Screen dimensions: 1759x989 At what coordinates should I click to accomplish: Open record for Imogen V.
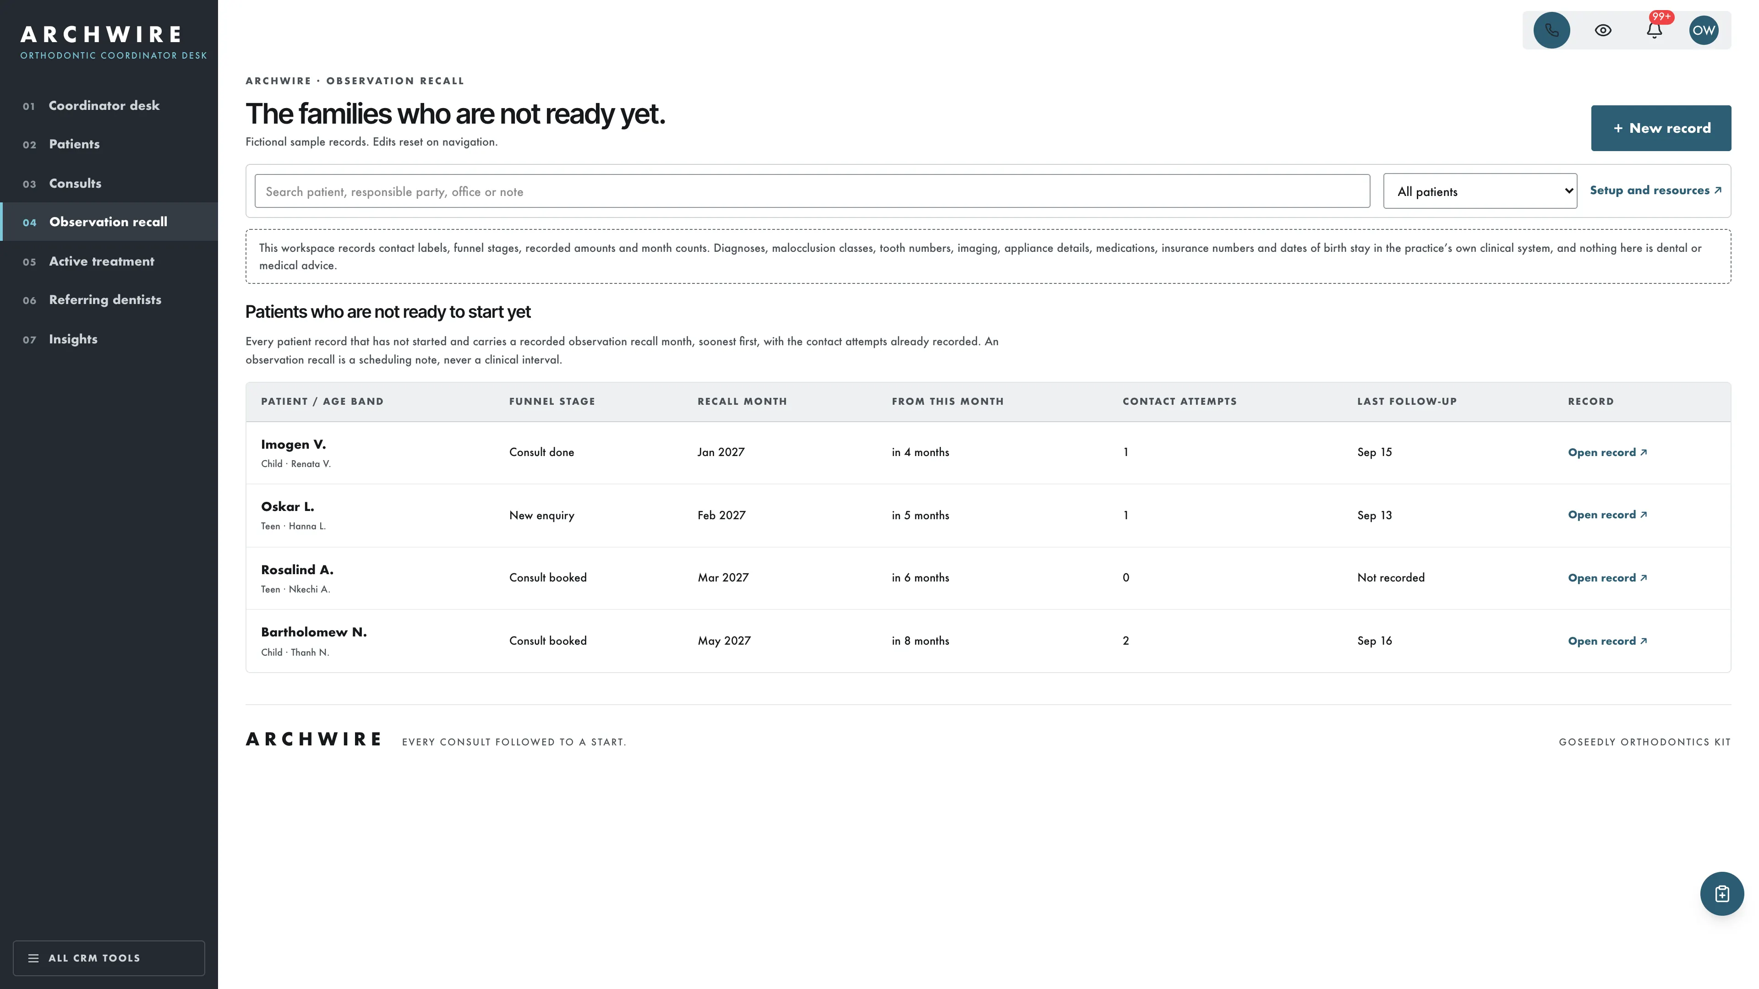1607,452
